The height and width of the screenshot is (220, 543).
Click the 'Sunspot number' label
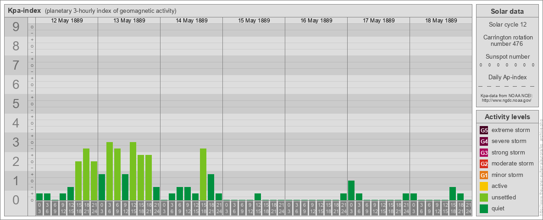pos(507,57)
